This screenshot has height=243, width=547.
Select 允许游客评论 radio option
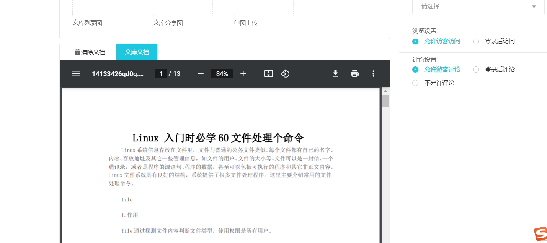[x=415, y=70]
